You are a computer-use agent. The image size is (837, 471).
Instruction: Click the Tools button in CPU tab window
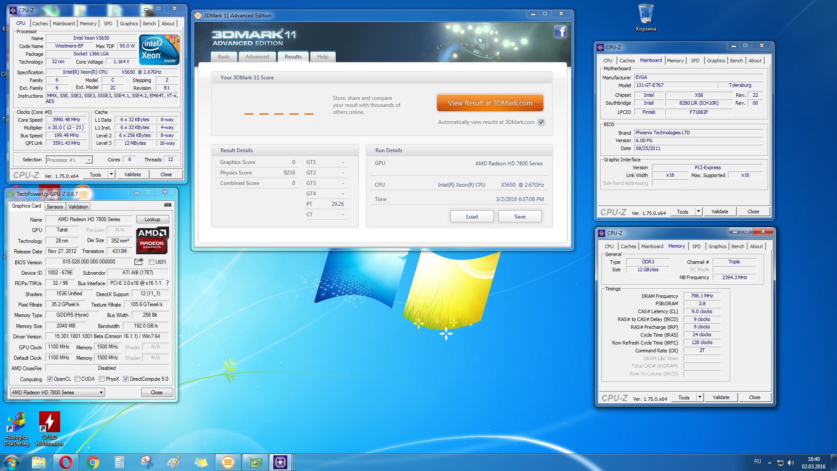tap(95, 174)
